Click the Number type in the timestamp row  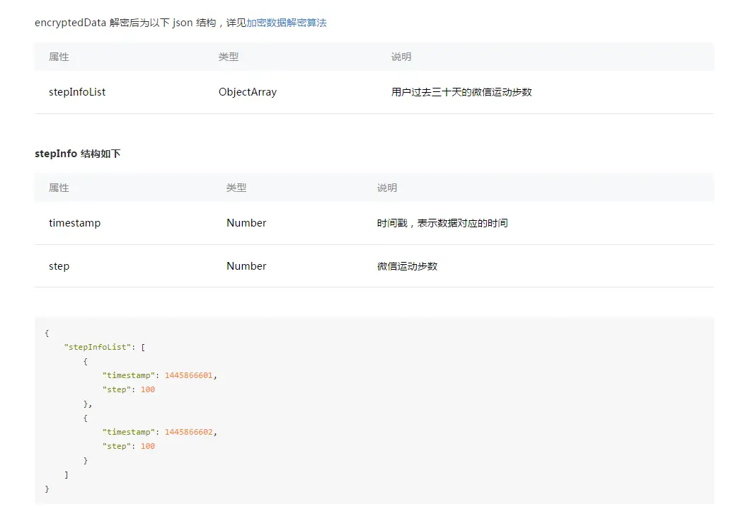click(246, 223)
